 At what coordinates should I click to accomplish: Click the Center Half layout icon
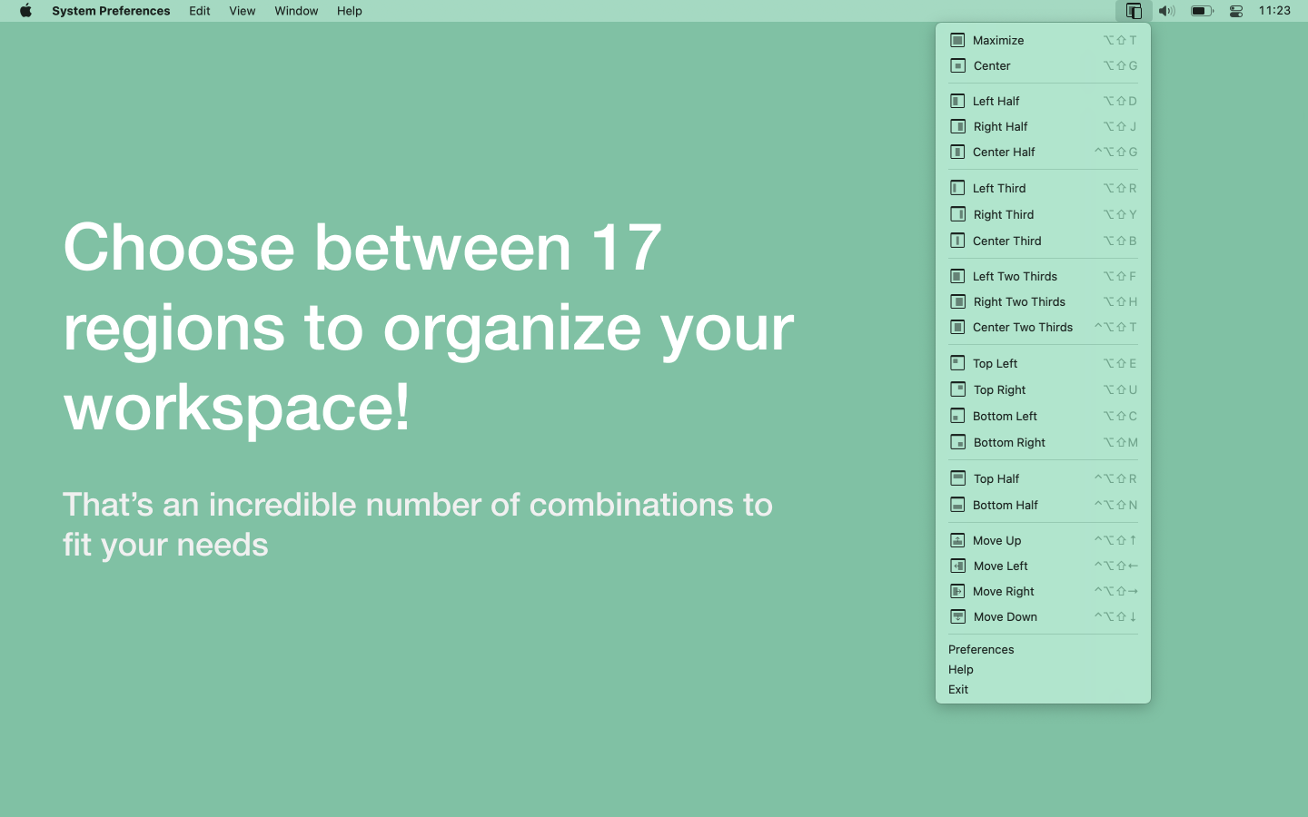pyautogui.click(x=957, y=152)
